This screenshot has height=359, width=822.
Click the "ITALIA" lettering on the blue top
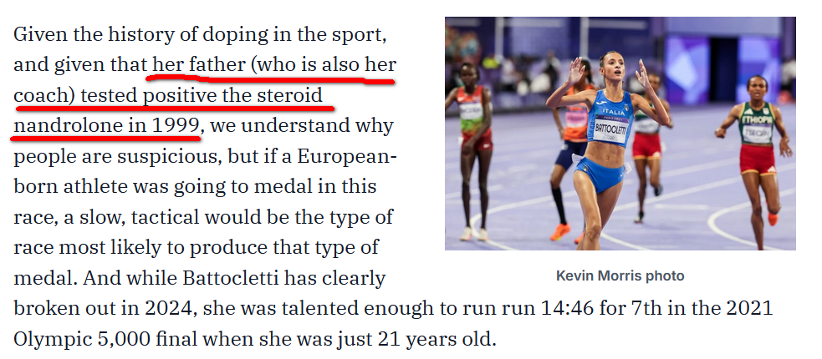pos(613,112)
